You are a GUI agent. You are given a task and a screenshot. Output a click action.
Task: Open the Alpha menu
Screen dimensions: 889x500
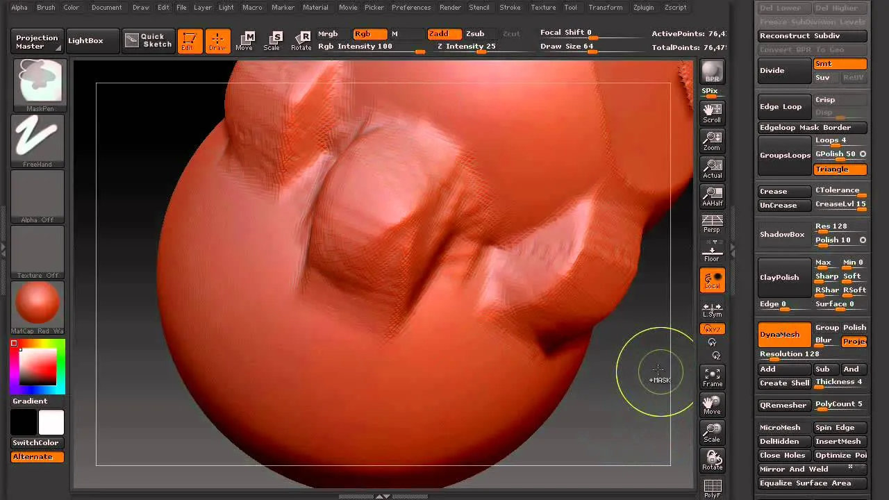19,7
